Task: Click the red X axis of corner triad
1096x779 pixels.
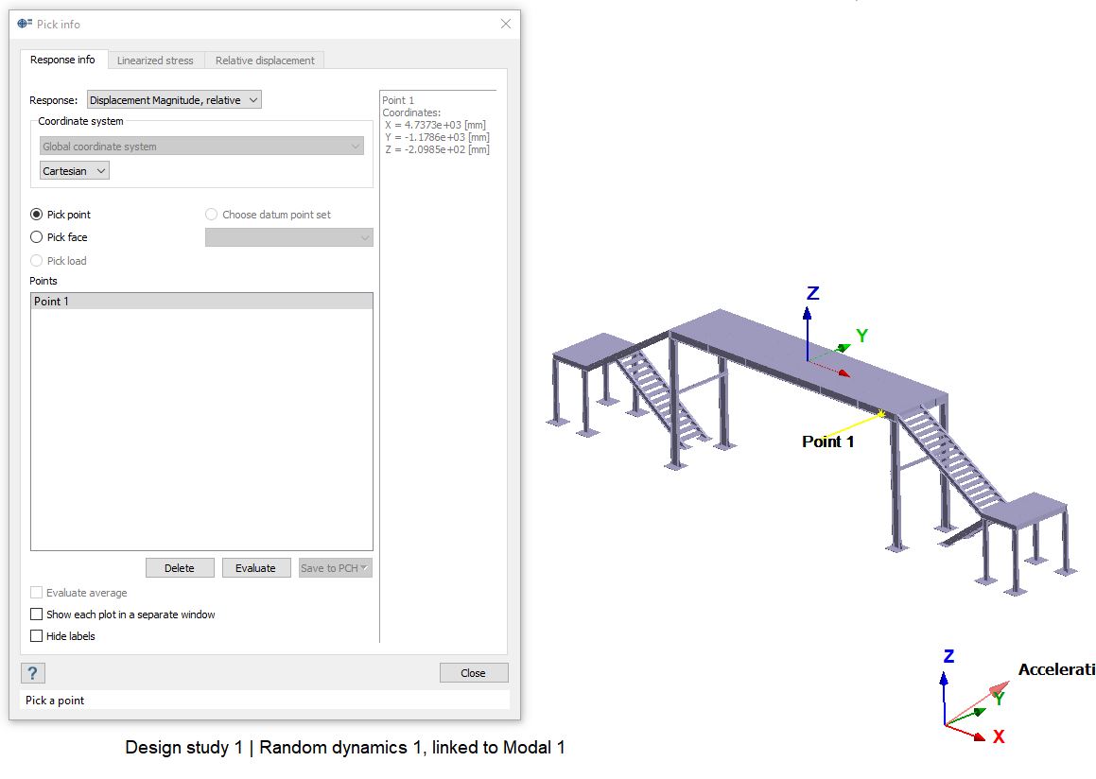Action: pyautogui.click(x=966, y=733)
